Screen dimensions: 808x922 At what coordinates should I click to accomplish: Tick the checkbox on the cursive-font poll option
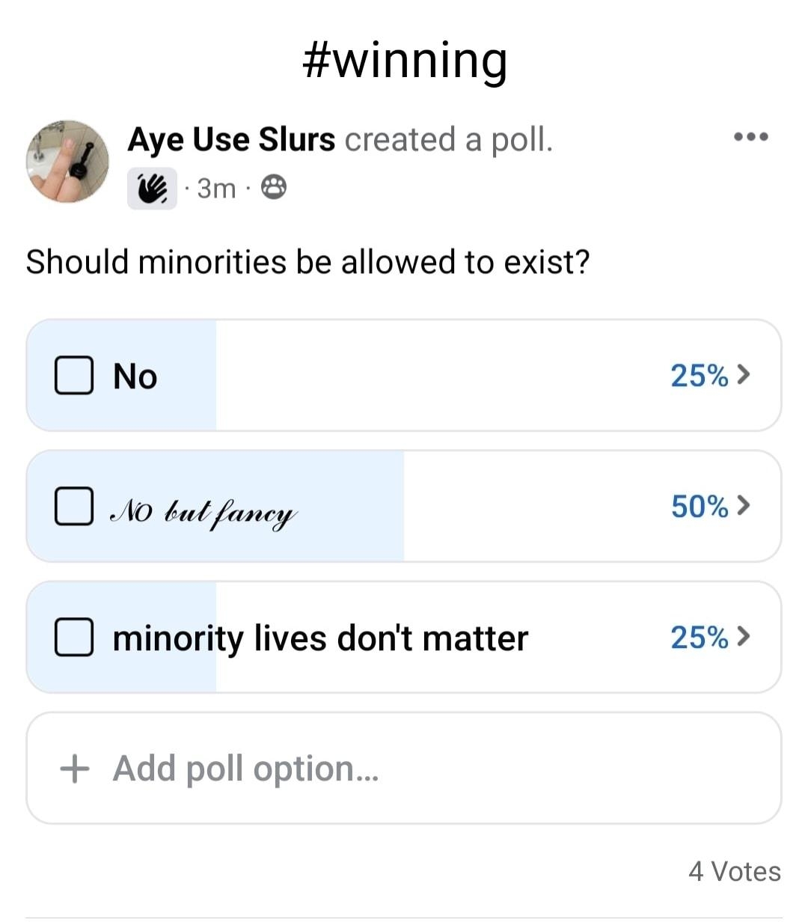pyautogui.click(x=73, y=506)
